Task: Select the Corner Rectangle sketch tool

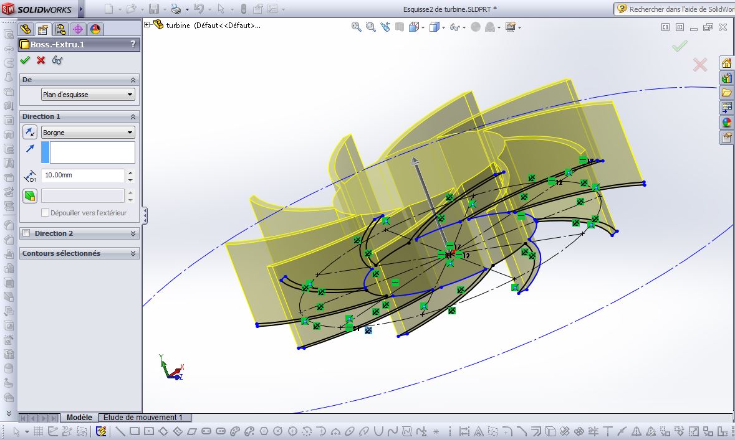Action: tap(135, 431)
